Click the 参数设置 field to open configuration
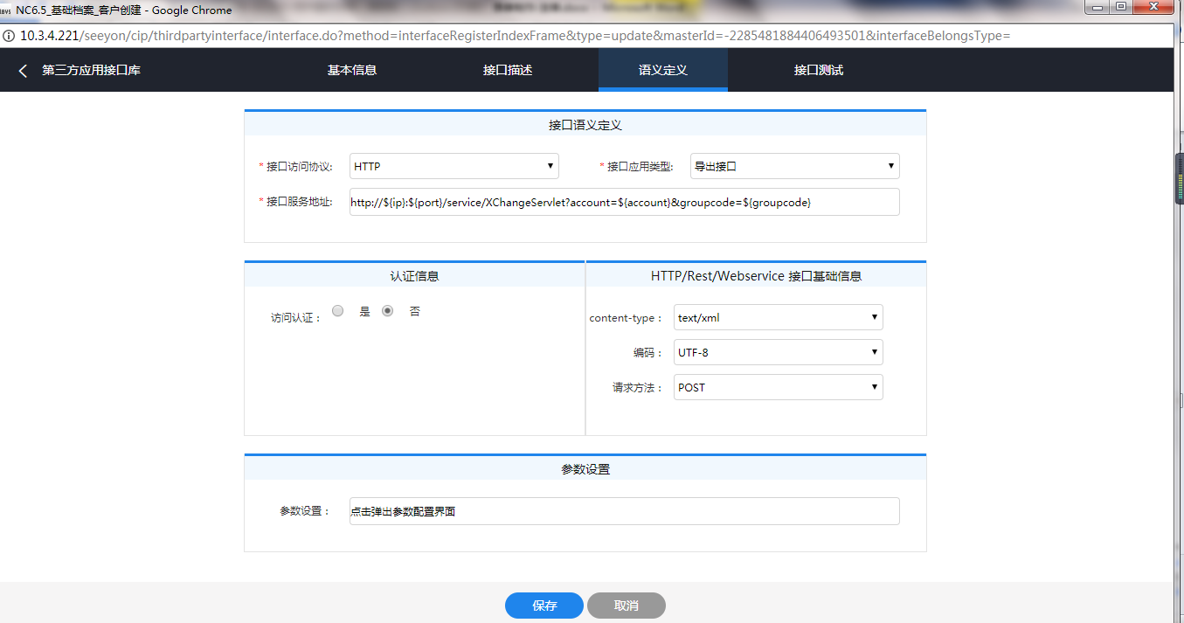Viewport: 1184px width, 623px height. click(x=624, y=511)
